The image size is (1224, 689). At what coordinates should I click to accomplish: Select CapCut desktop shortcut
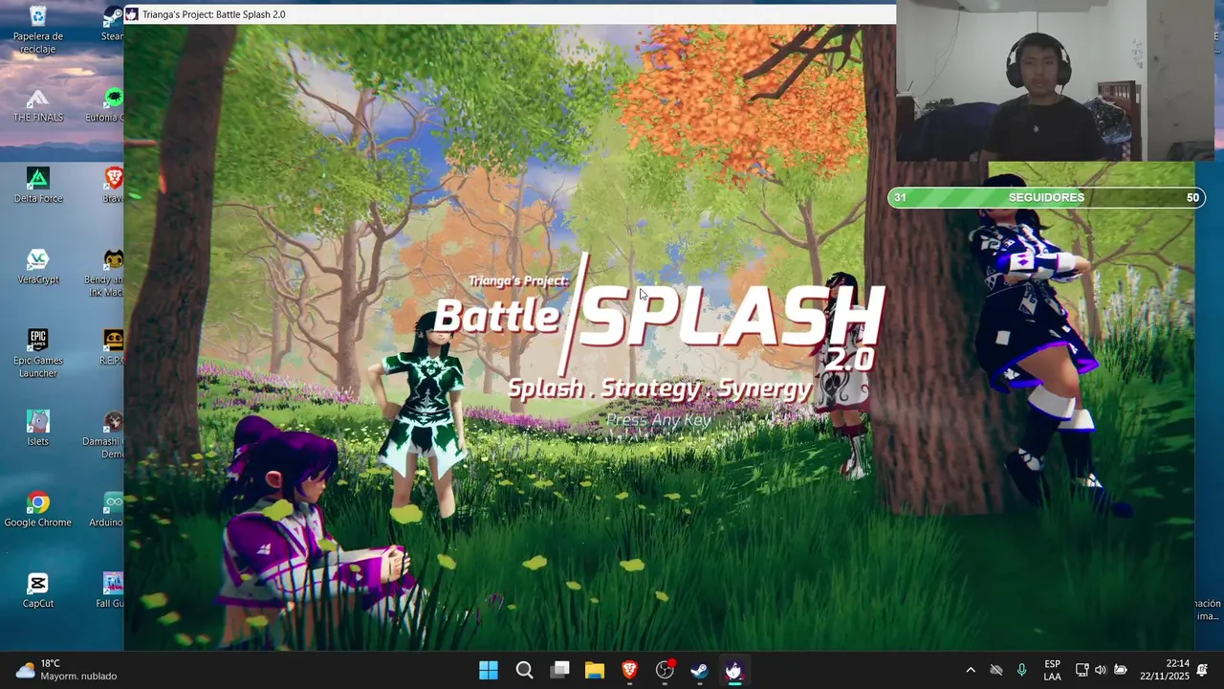pos(37,591)
